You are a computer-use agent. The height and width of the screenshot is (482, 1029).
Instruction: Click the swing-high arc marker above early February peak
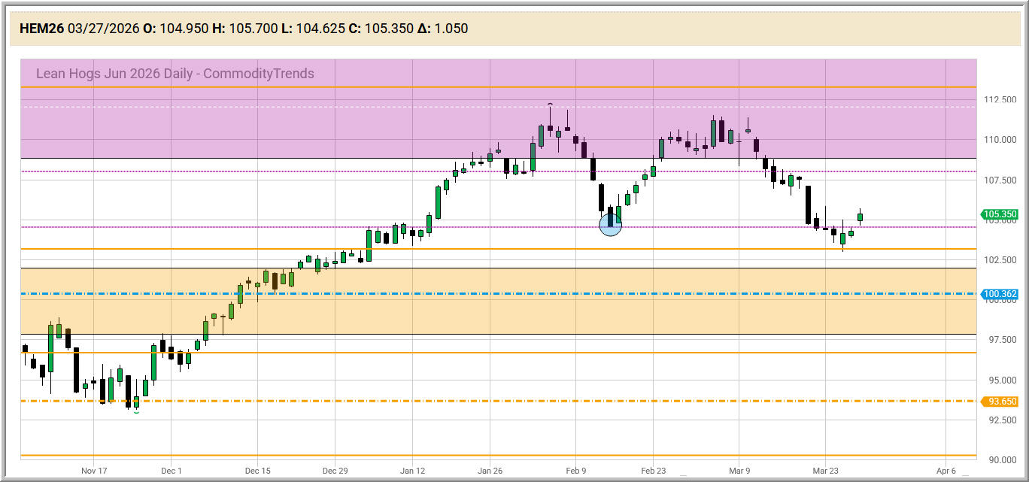[x=551, y=104]
